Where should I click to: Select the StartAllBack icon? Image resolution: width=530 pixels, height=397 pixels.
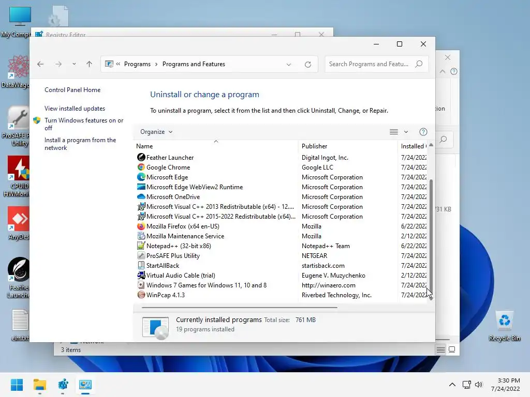pyautogui.click(x=141, y=265)
